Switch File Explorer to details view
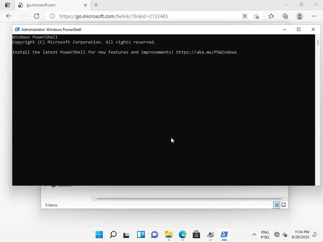Image resolution: width=323 pixels, height=242 pixels. [x=277, y=205]
